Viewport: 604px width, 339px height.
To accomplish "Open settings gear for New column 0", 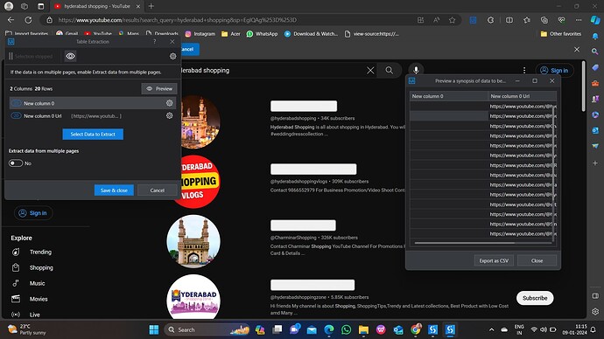I will 169,103.
